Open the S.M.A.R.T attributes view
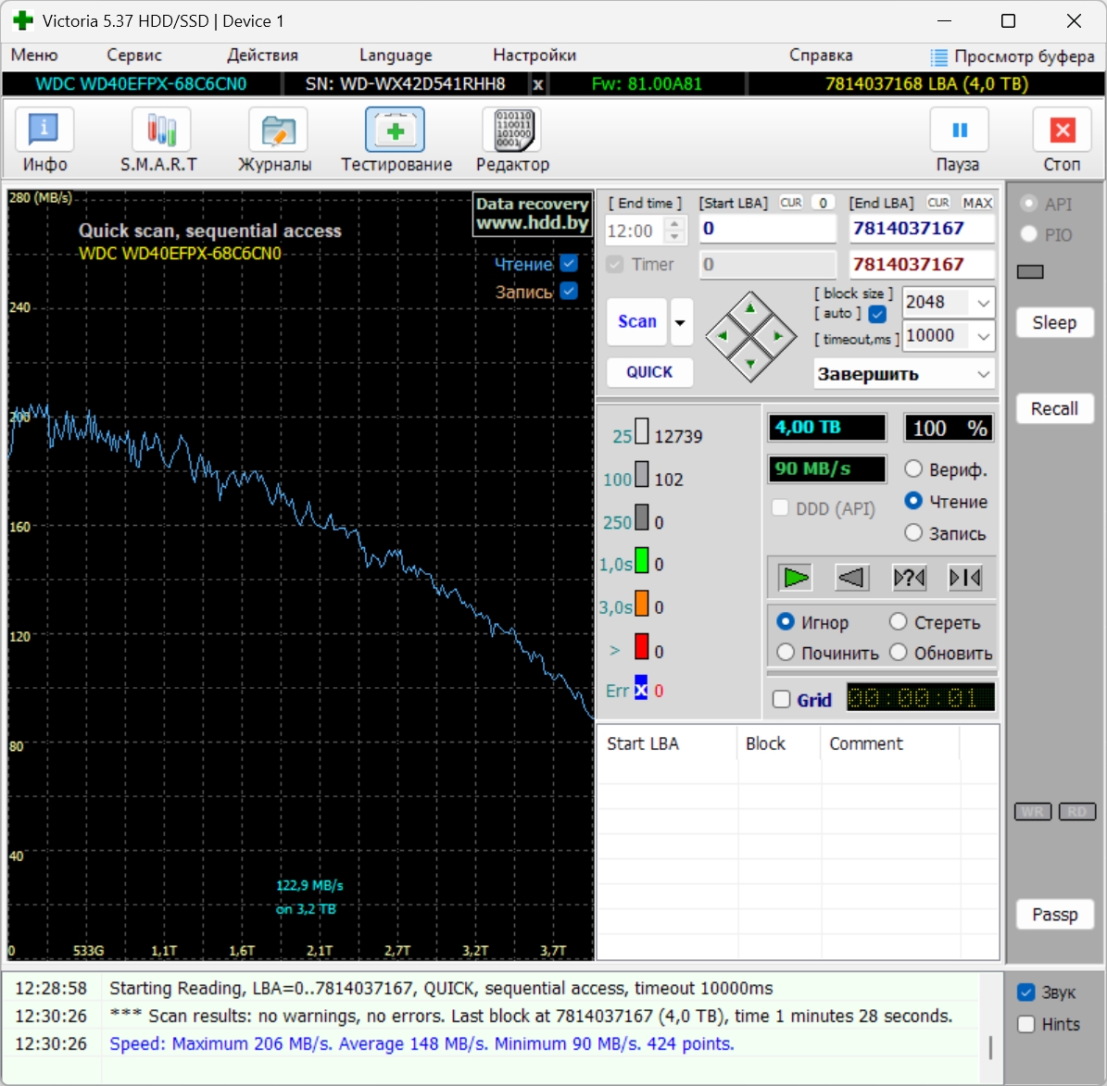This screenshot has height=1086, width=1107. coord(160,131)
